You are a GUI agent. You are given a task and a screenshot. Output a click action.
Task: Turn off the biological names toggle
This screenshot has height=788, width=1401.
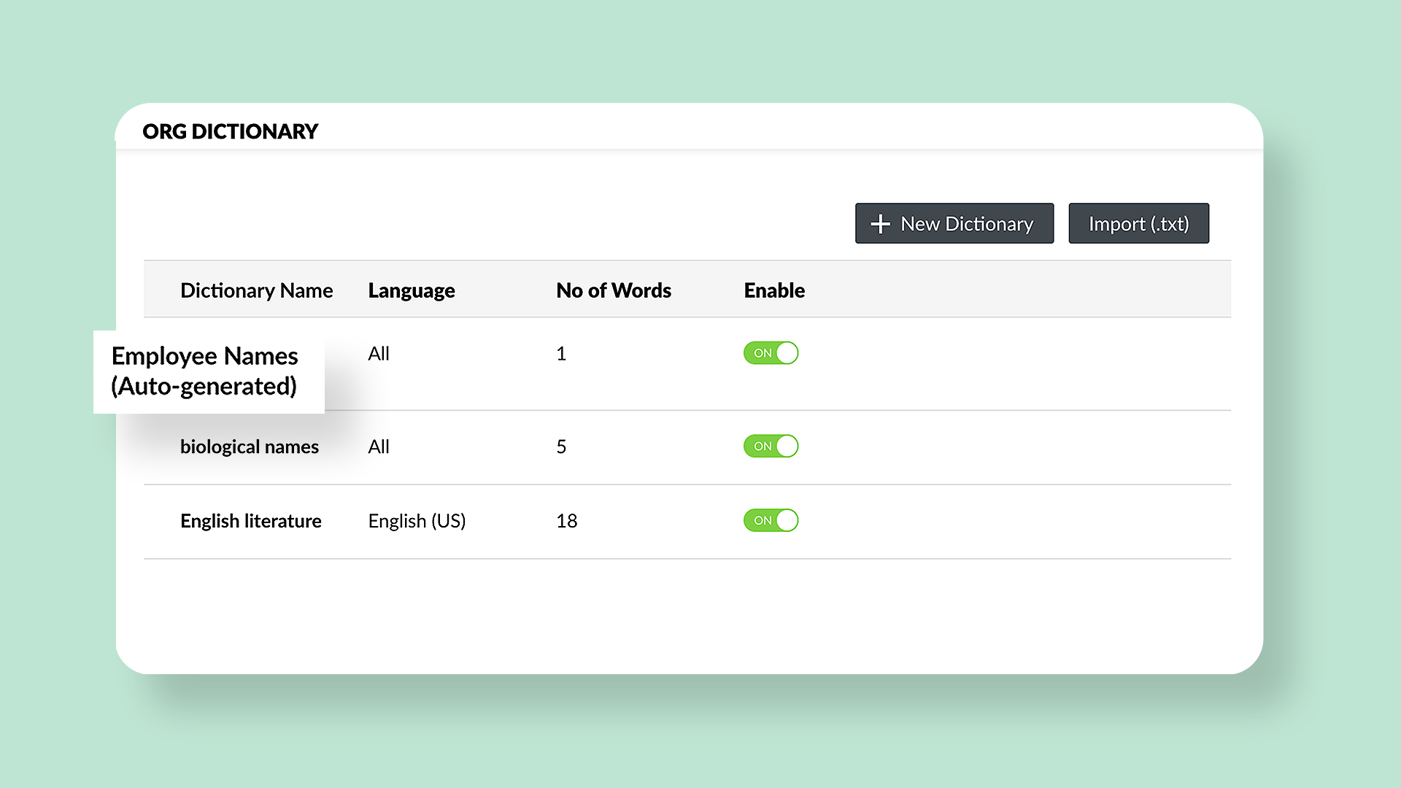click(x=771, y=446)
